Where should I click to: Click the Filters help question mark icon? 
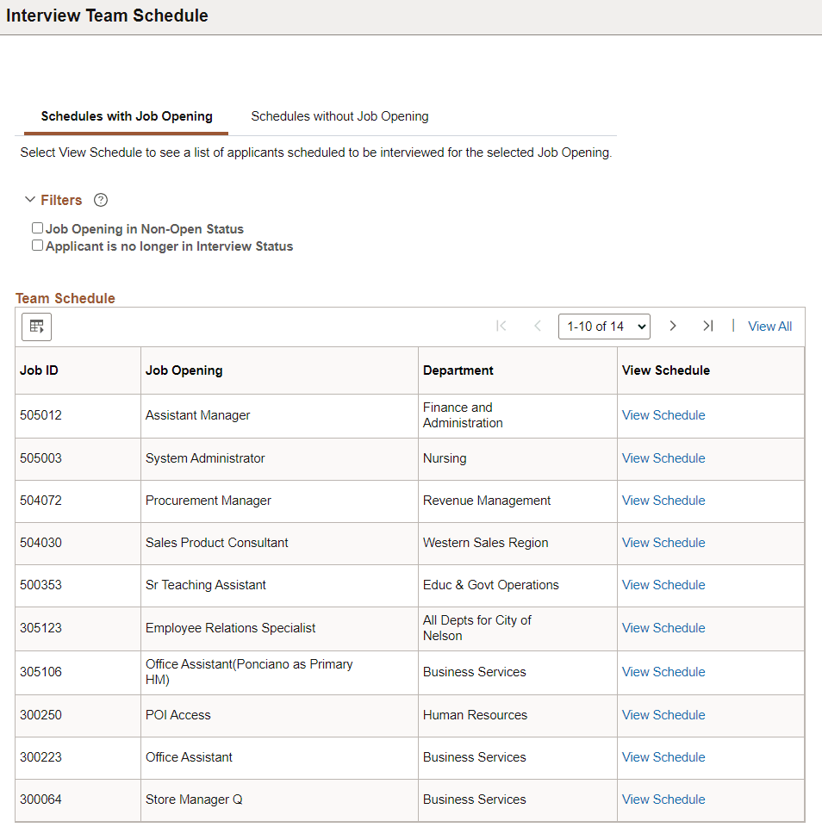click(x=101, y=200)
